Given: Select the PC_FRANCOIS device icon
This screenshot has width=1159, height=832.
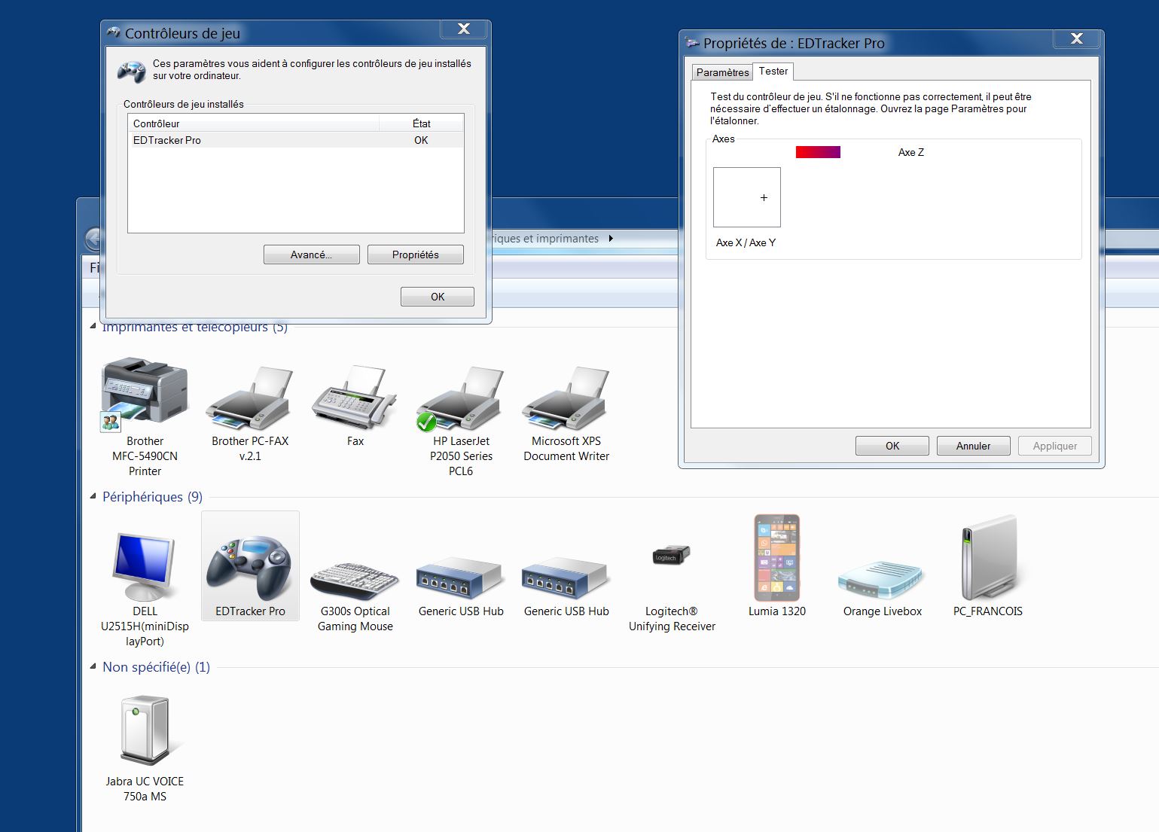Looking at the screenshot, I should [x=988, y=558].
